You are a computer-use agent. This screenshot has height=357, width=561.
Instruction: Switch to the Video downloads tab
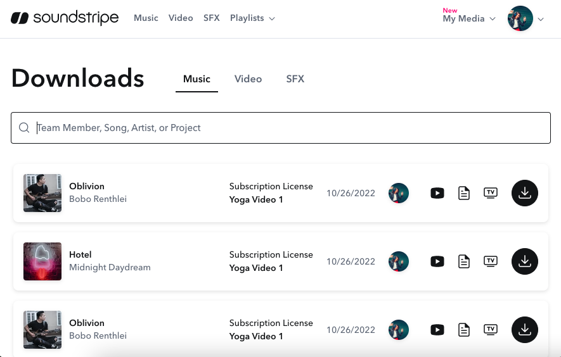point(248,79)
